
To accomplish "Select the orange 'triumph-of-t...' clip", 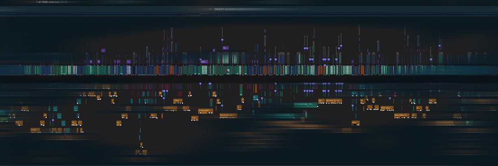I will [x=228, y=115].
